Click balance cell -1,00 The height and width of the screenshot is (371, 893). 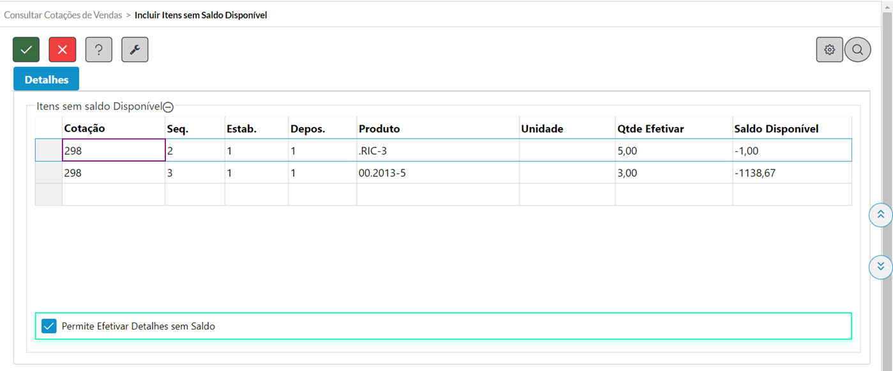[792, 151]
